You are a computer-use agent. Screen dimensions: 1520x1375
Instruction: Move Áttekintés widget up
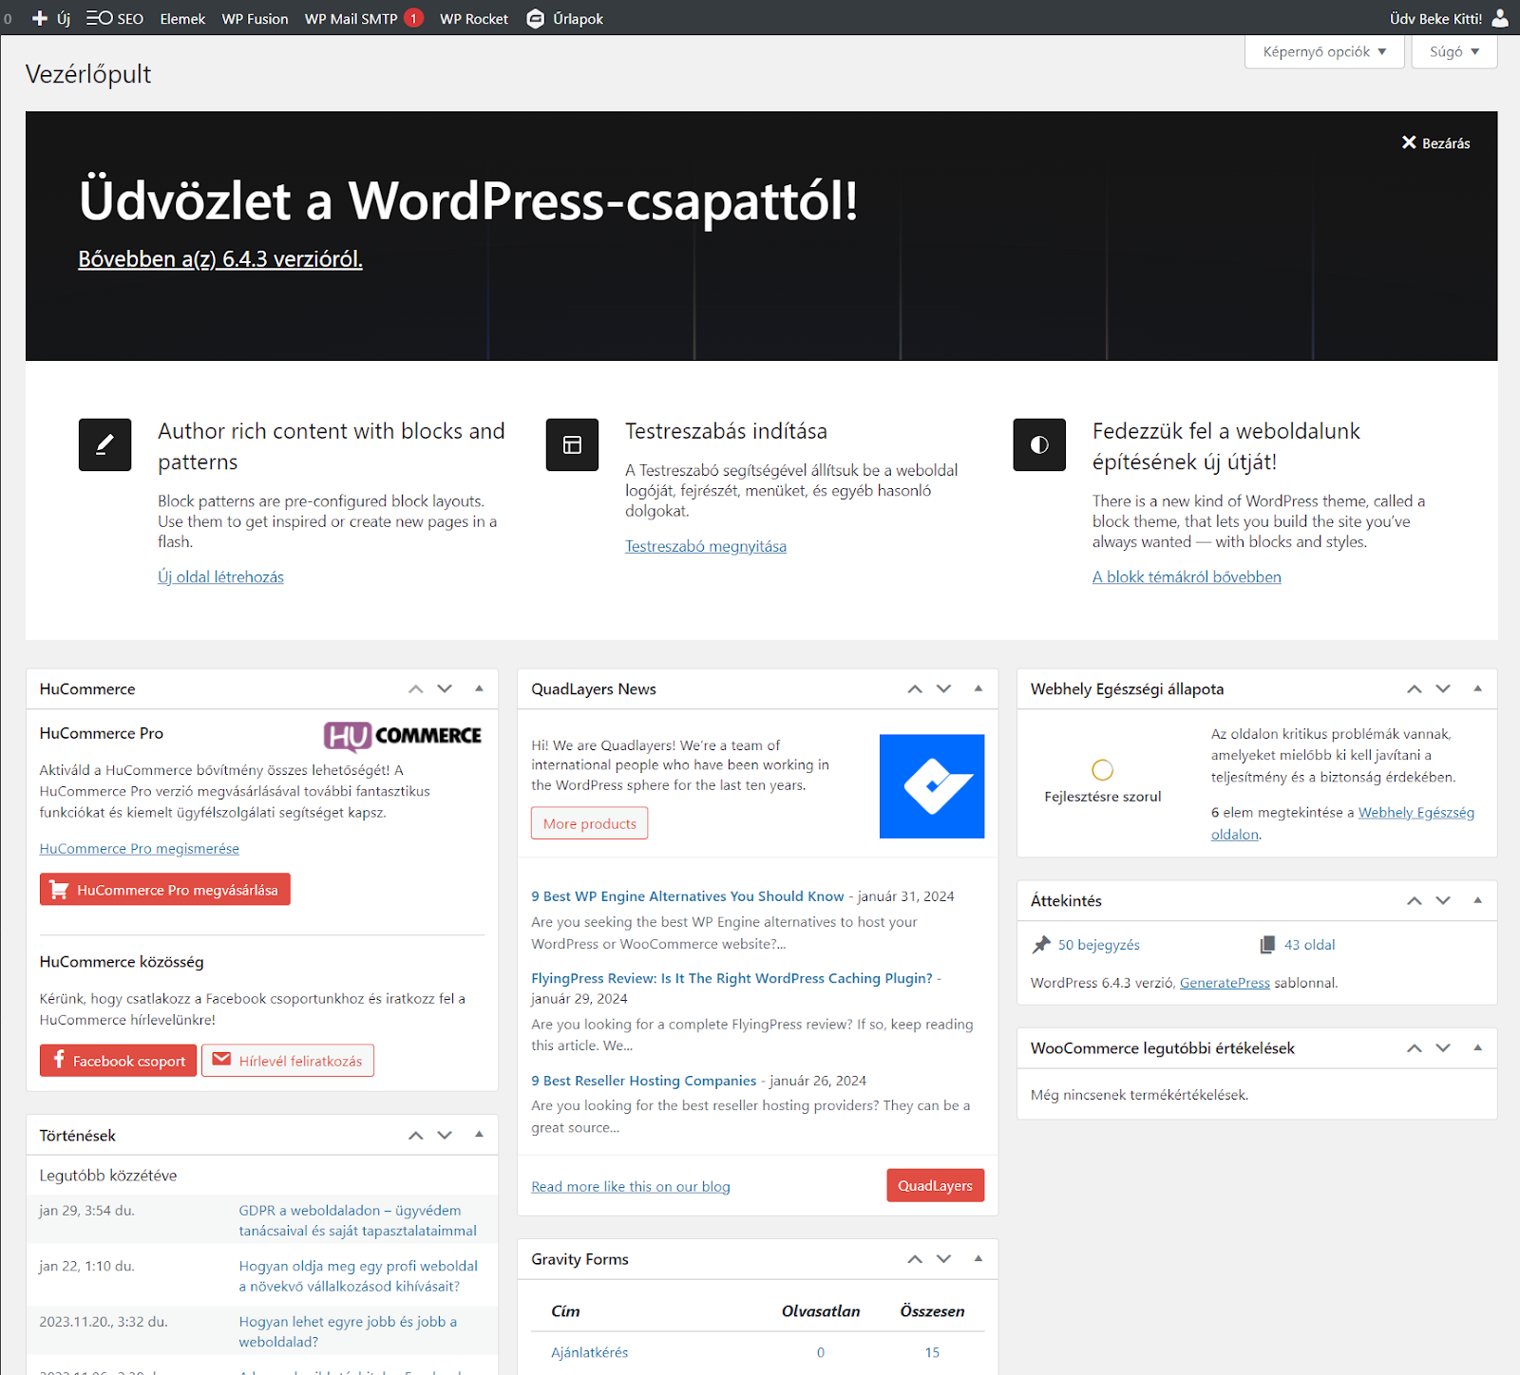pyautogui.click(x=1415, y=900)
